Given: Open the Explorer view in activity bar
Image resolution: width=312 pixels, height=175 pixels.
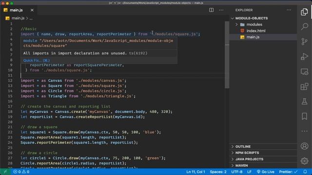Looking at the screenshot, I should pos(304,12).
